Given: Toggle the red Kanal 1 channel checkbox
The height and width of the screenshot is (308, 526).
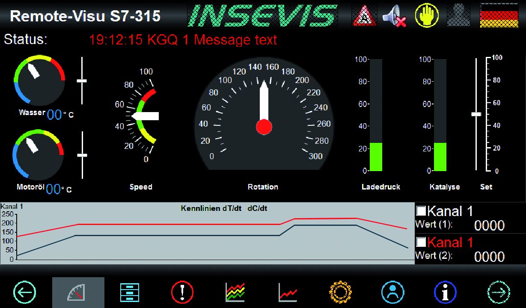Looking at the screenshot, I should [421, 241].
